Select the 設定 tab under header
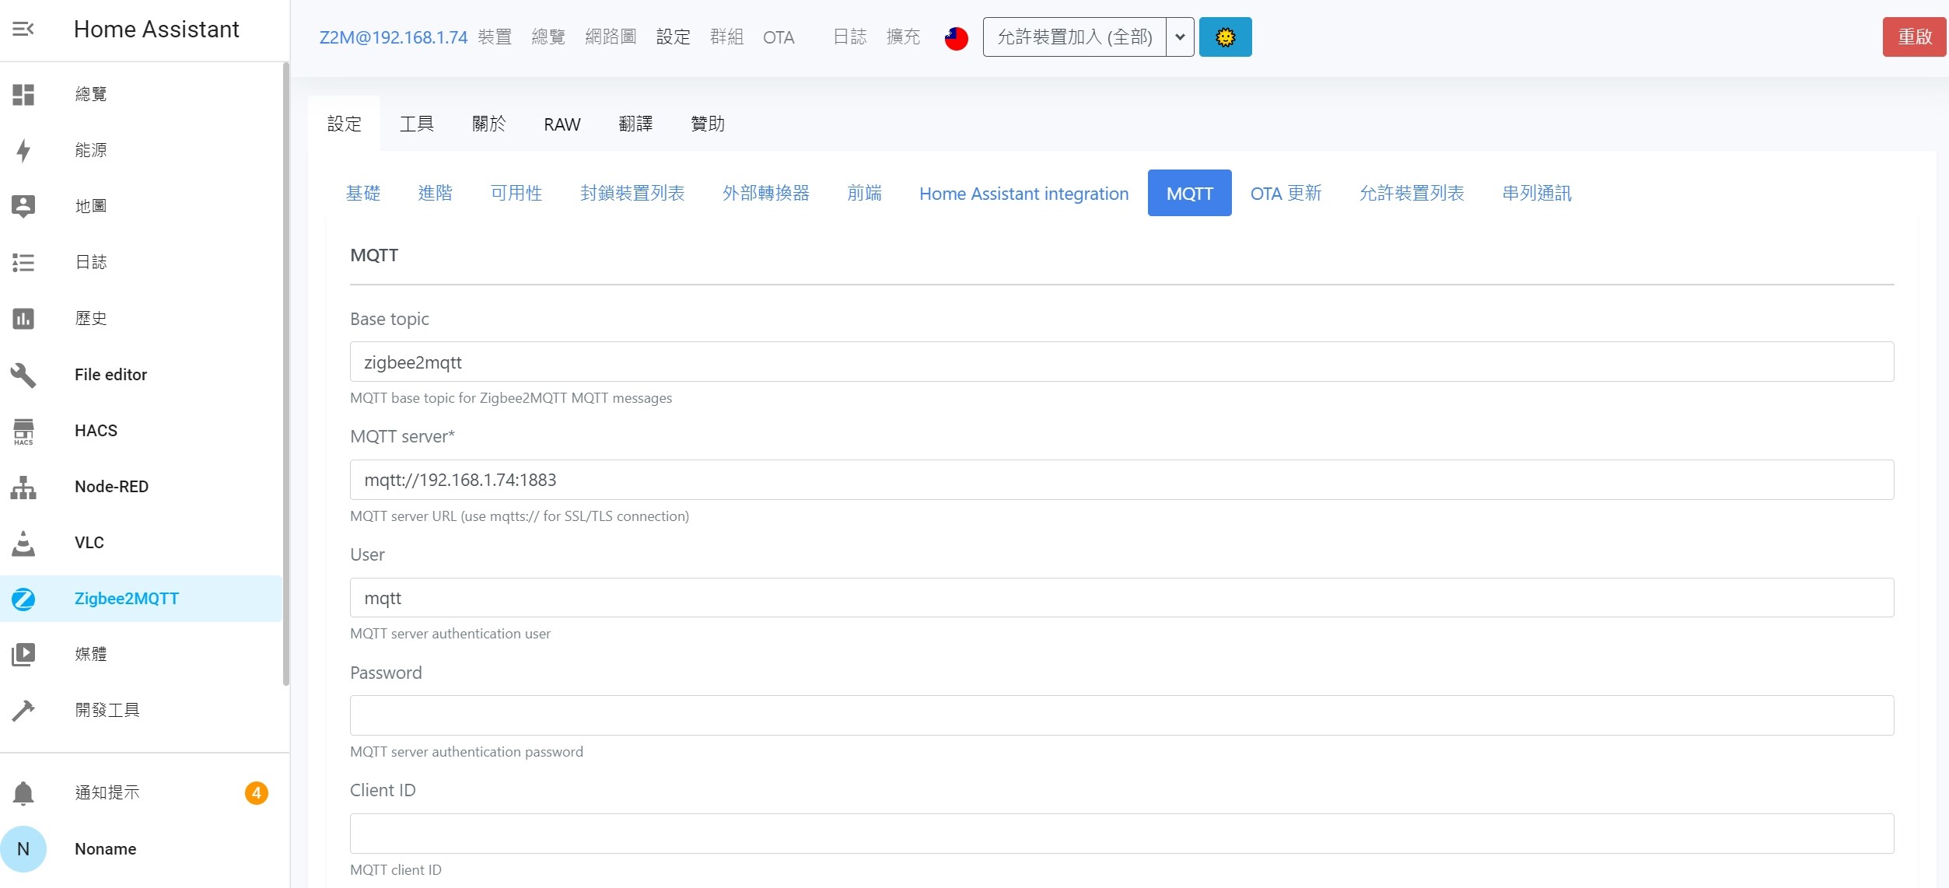The image size is (1949, 888). click(345, 124)
